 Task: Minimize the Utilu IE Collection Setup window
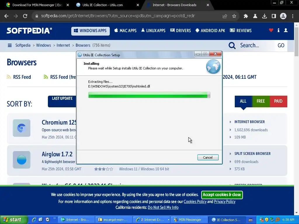(198, 54)
